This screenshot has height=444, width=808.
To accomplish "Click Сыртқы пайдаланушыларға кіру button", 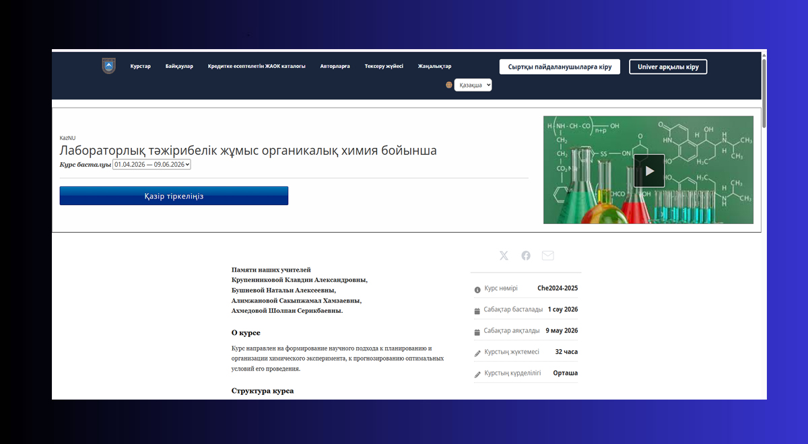I will coord(560,67).
